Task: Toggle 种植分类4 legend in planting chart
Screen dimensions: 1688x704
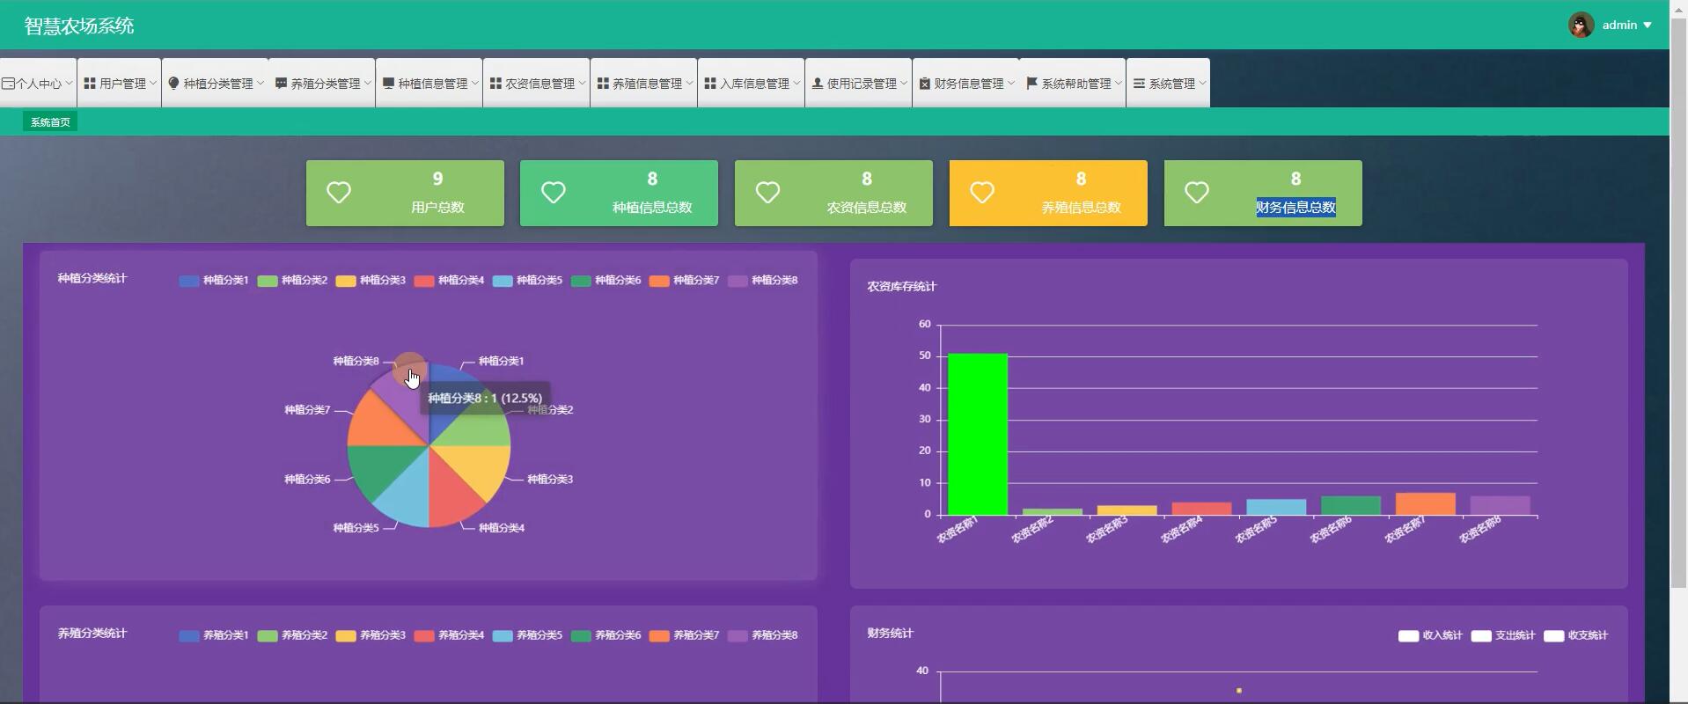Action: click(x=449, y=281)
